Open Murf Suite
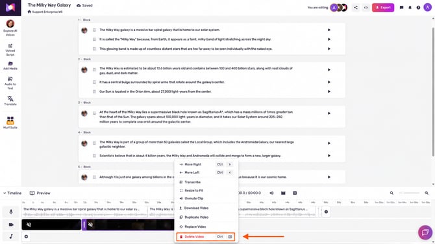The image size is (435, 244). tap(10, 123)
